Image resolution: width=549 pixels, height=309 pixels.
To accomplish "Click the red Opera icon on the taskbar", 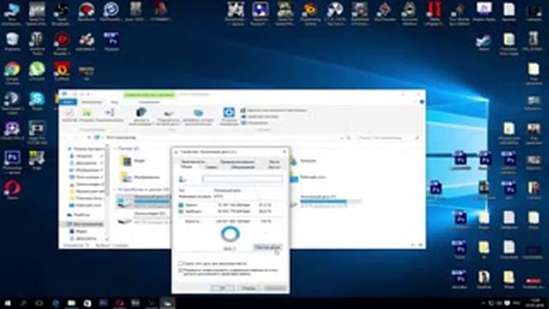I will 119,303.
